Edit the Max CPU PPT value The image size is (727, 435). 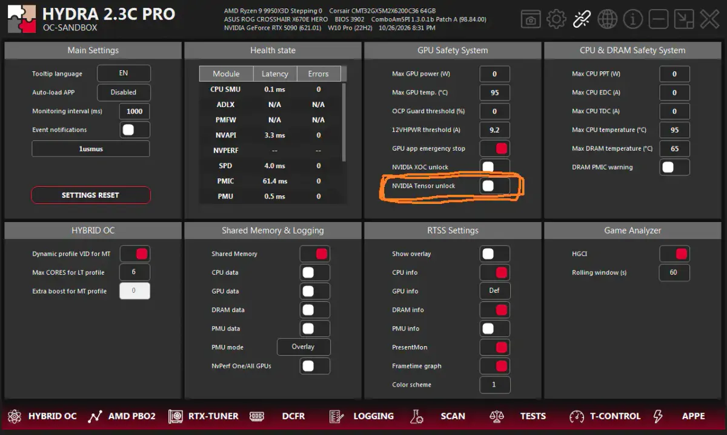(674, 73)
